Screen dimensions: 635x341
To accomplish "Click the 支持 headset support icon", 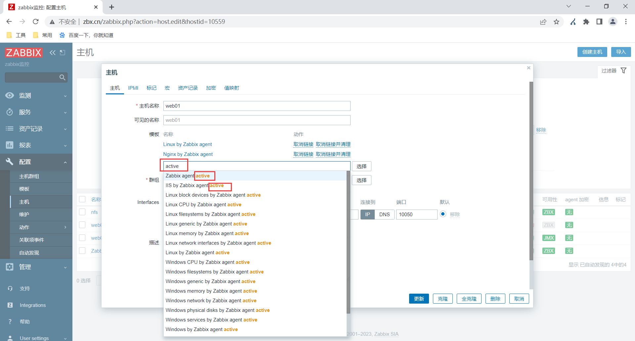I will click(x=10, y=288).
